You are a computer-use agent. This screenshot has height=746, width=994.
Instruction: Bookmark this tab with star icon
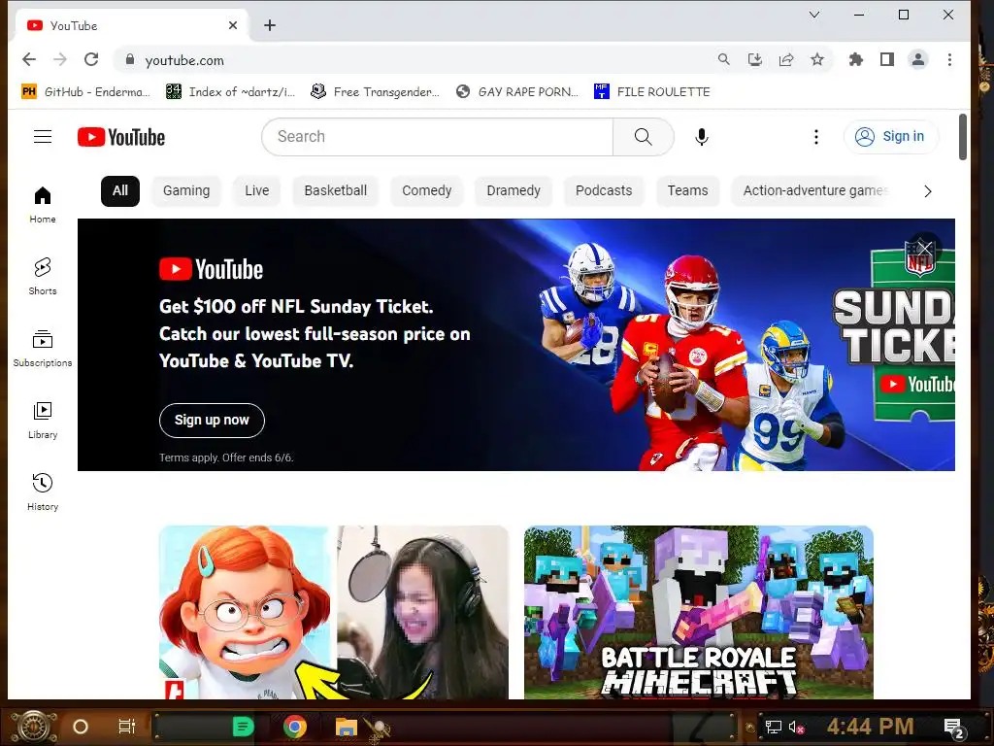click(817, 59)
